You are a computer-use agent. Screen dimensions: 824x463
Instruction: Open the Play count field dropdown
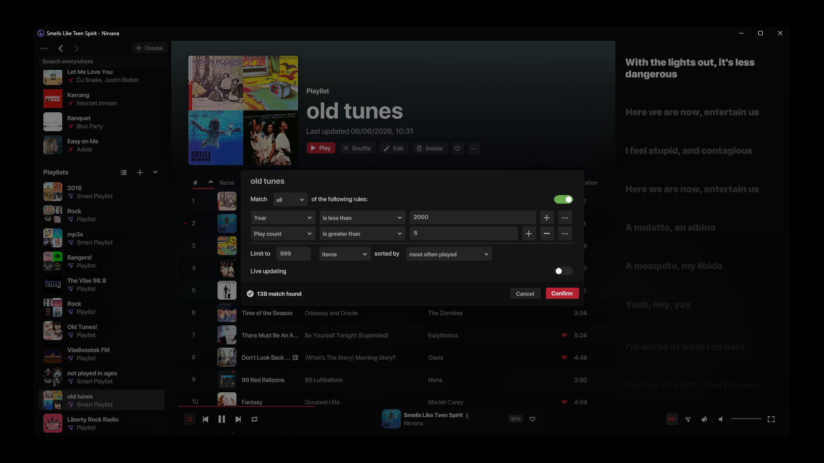coord(283,234)
